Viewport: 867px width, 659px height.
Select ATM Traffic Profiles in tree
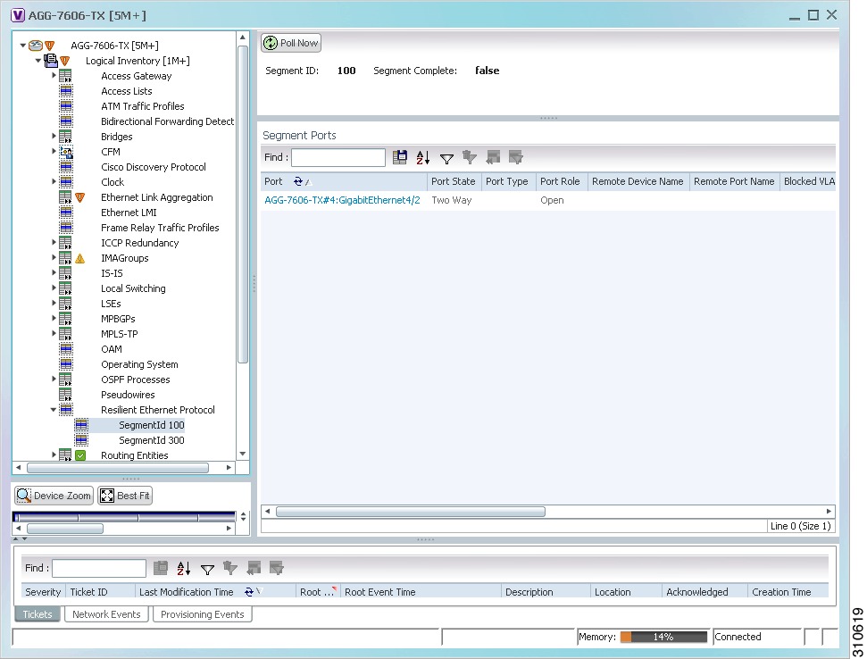pyautogui.click(x=143, y=106)
